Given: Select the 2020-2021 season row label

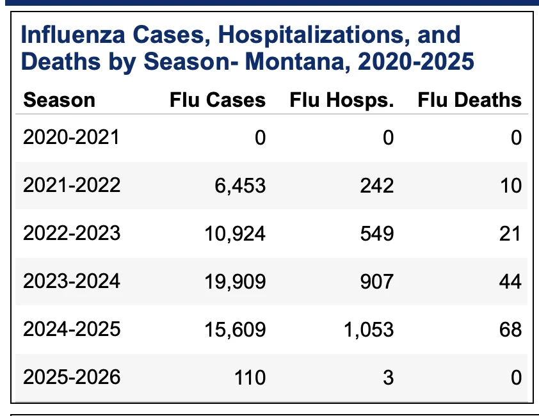Looking at the screenshot, I should tap(71, 137).
